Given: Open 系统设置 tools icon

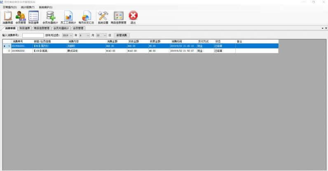Looking at the screenshot, I should pyautogui.click(x=103, y=17).
